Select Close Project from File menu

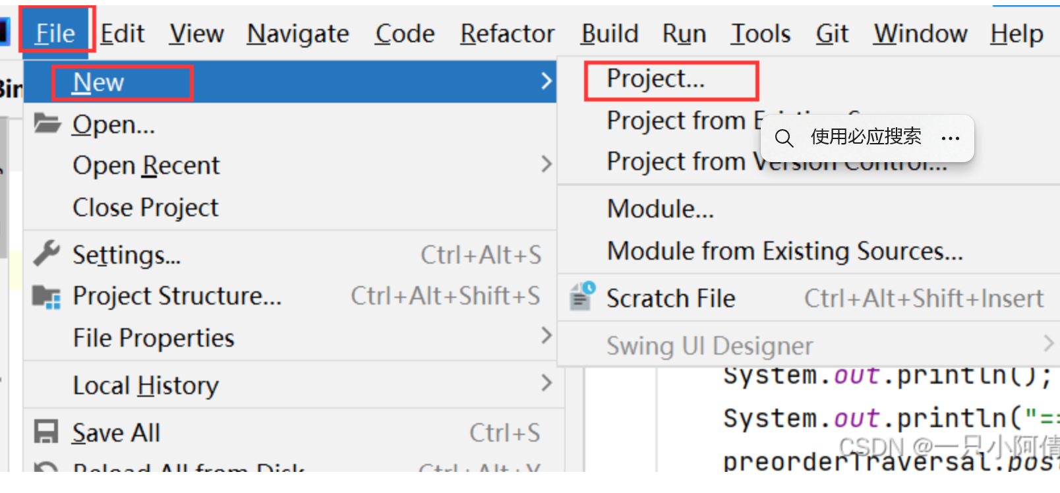pos(145,208)
